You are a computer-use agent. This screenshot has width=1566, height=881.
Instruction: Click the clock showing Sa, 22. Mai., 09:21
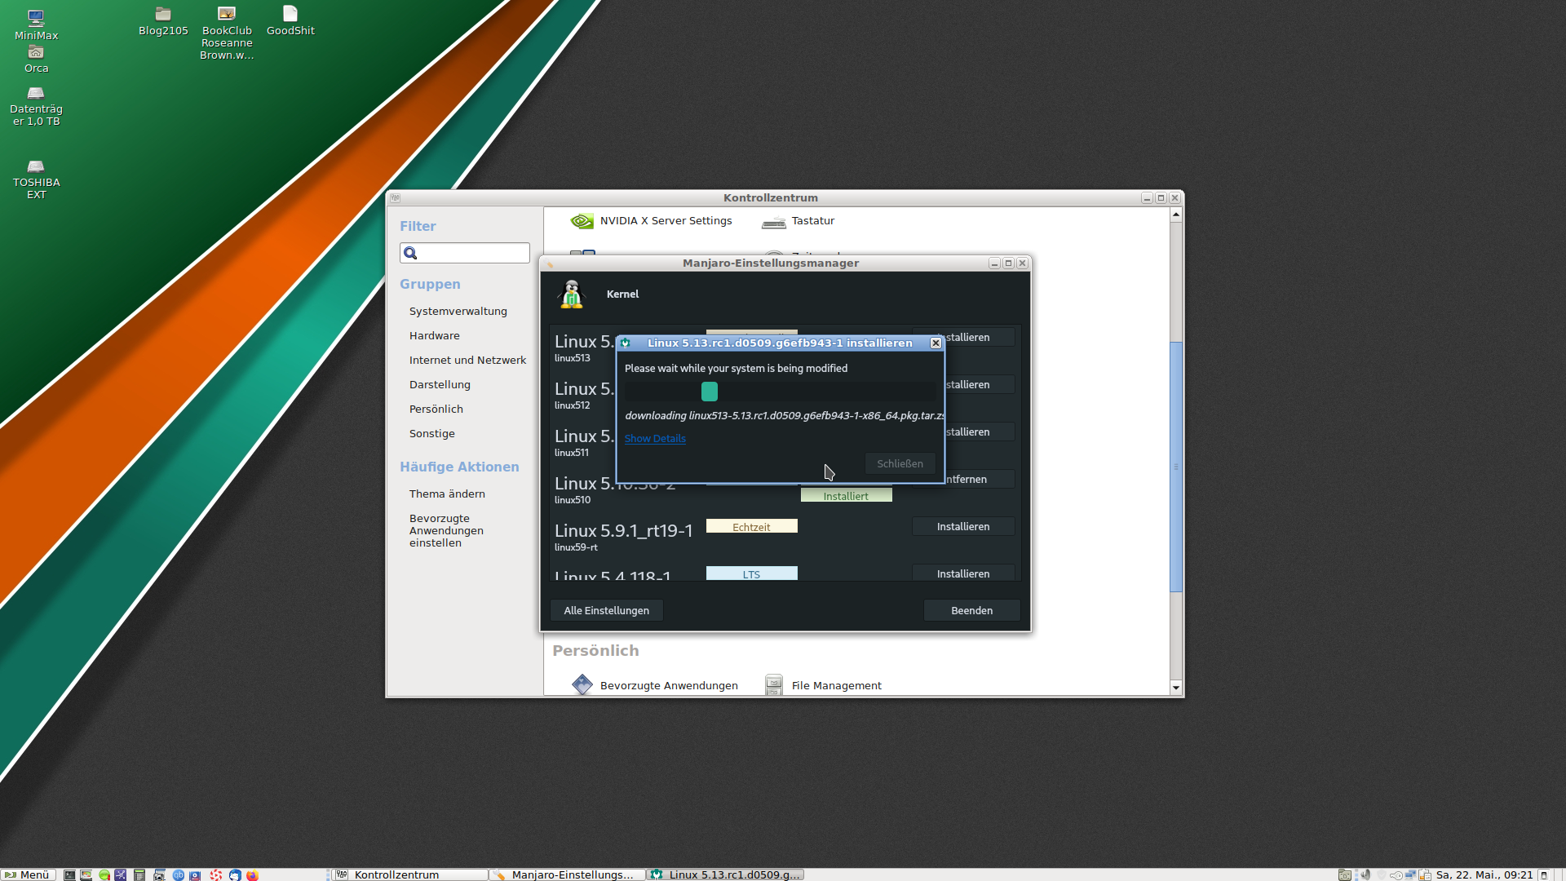coord(1484,874)
